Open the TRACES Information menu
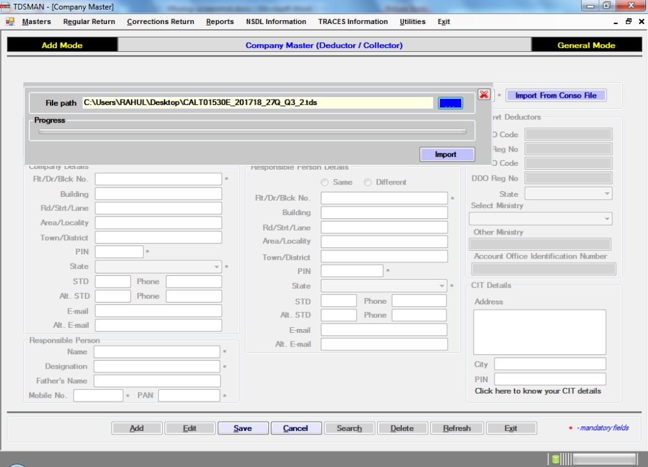The image size is (648, 467). click(353, 21)
